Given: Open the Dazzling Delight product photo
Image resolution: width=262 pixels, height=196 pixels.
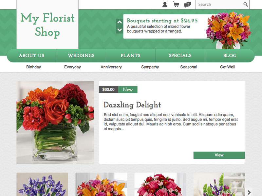Looking at the screenshot, I should (55, 122).
